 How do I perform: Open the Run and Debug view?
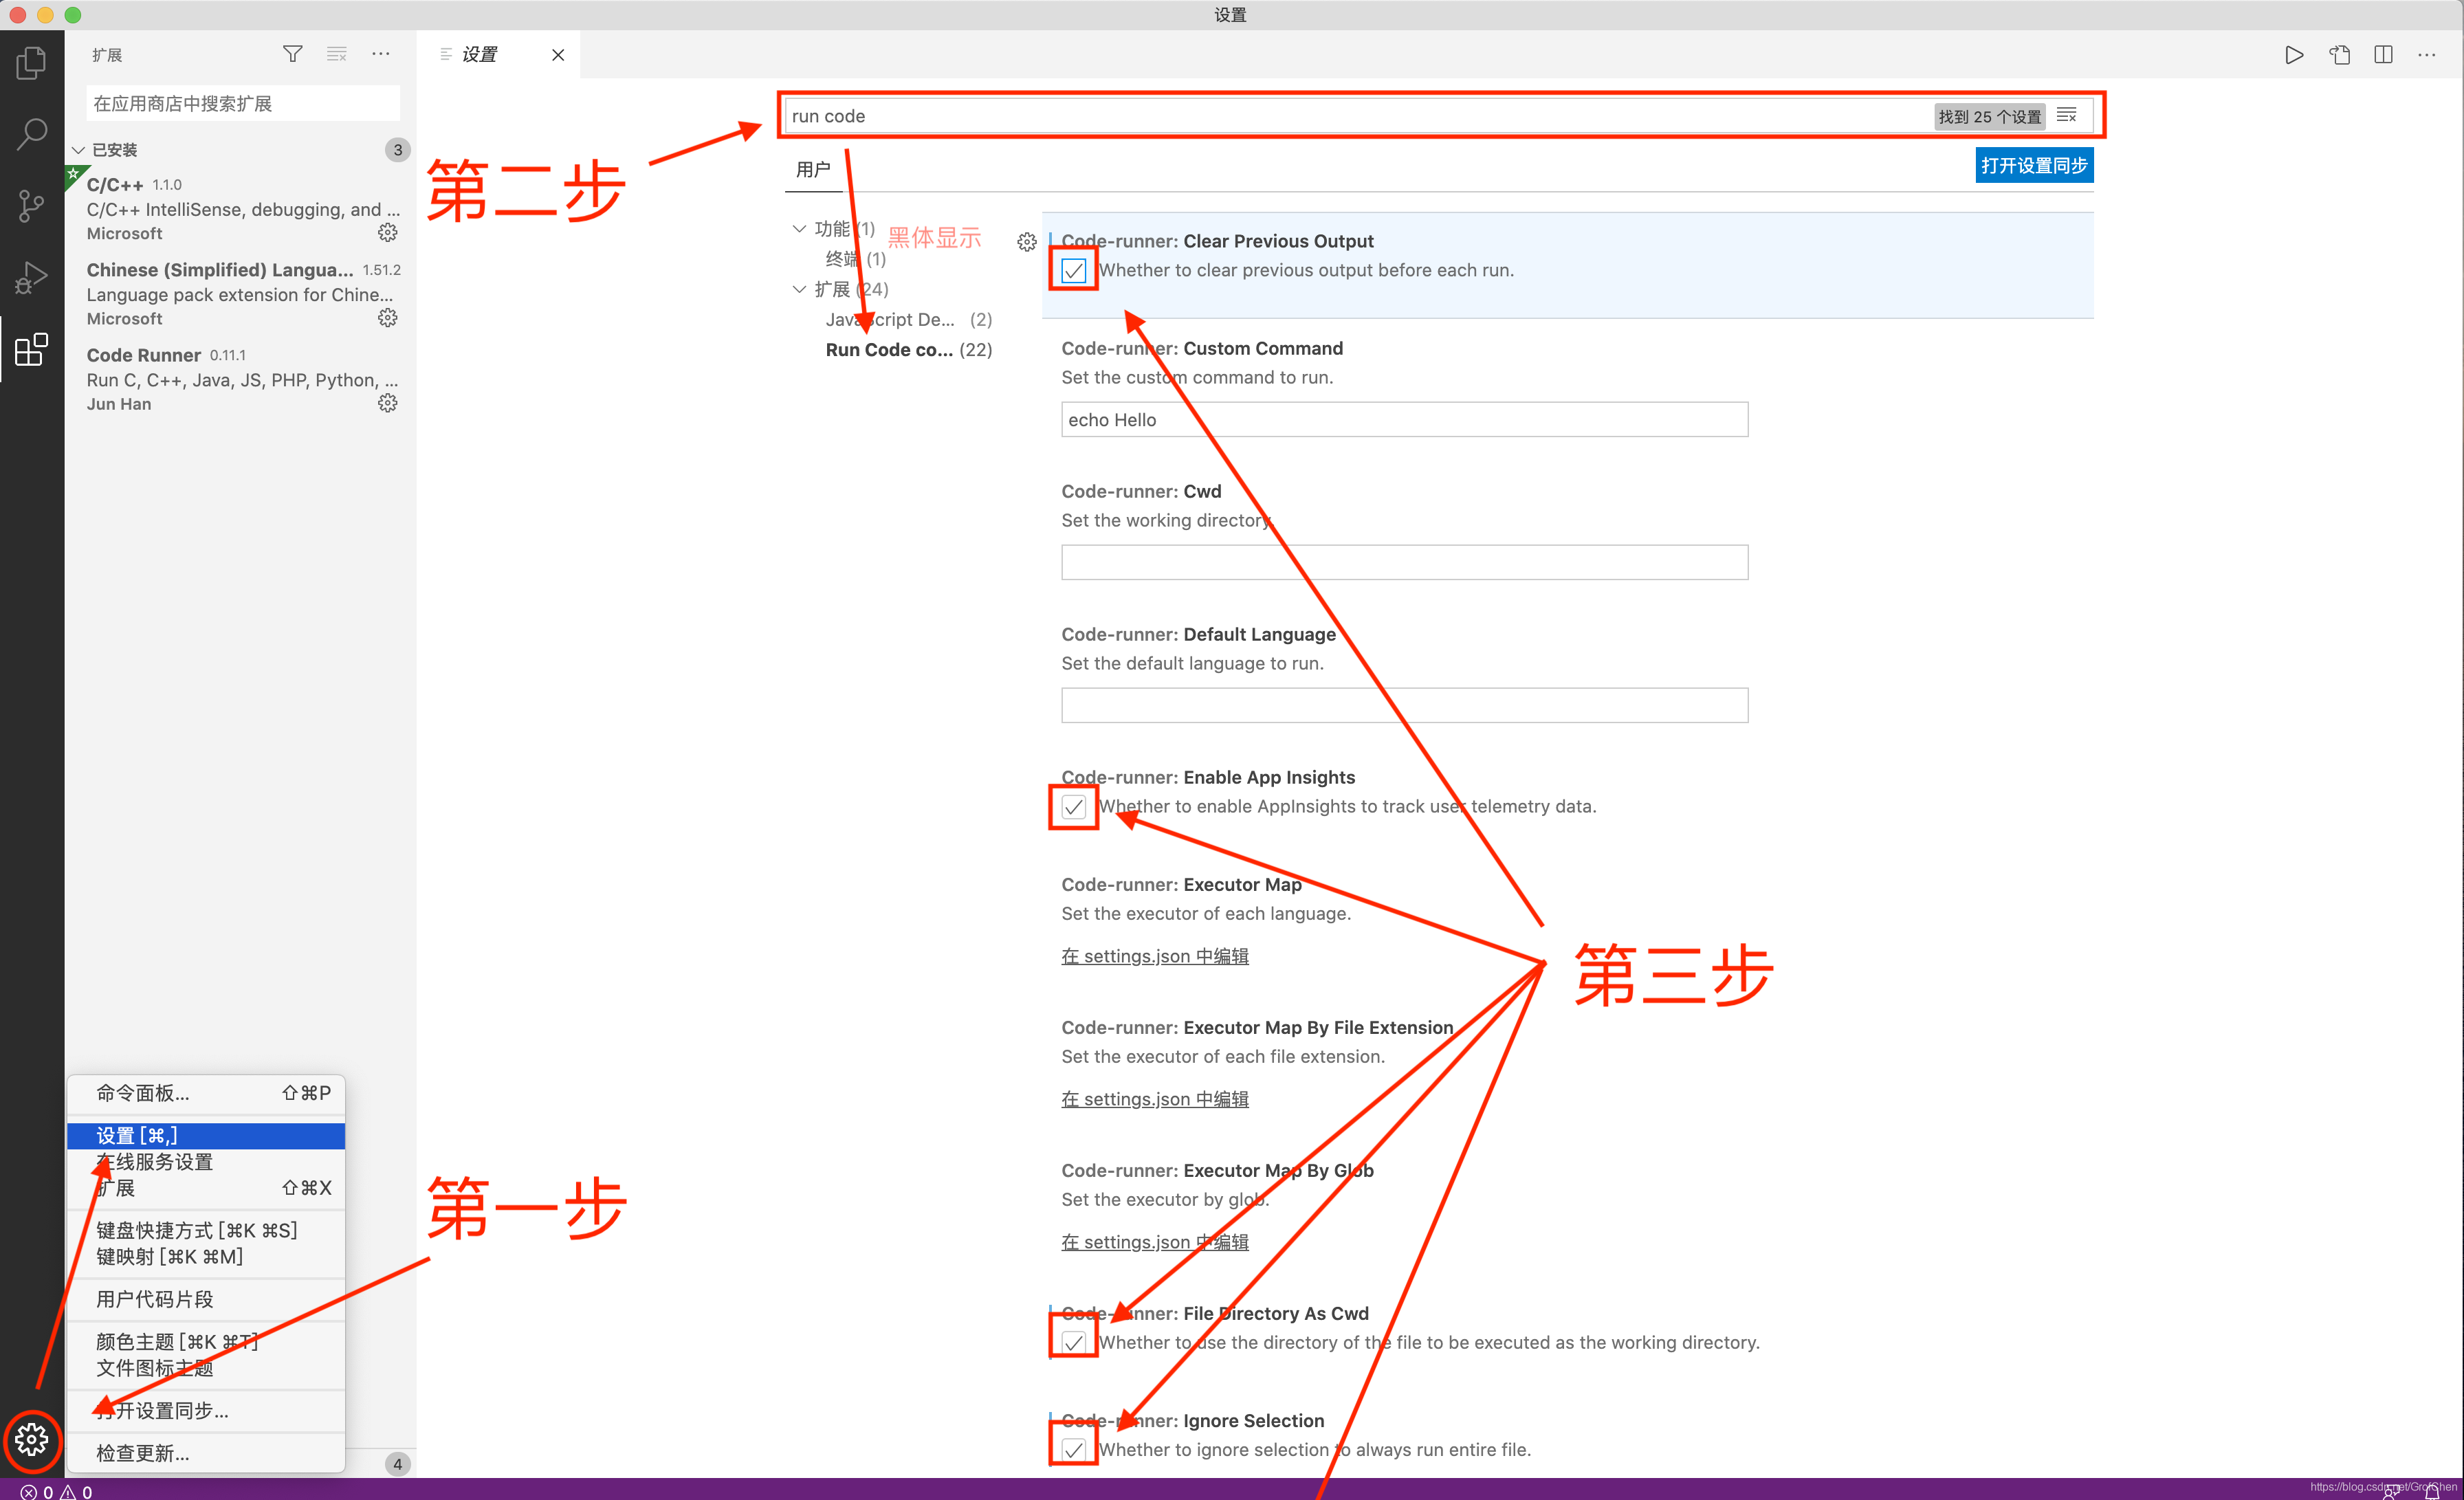tap(31, 278)
